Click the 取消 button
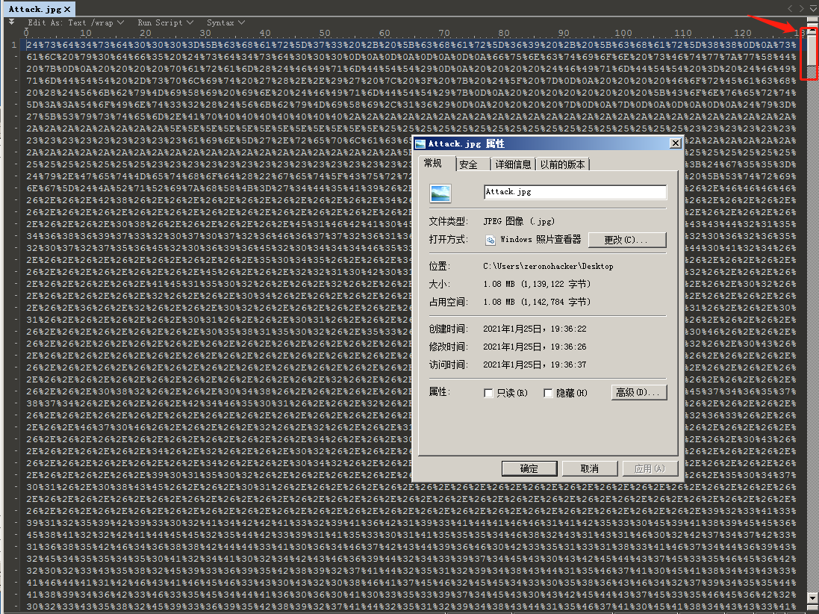 point(590,469)
